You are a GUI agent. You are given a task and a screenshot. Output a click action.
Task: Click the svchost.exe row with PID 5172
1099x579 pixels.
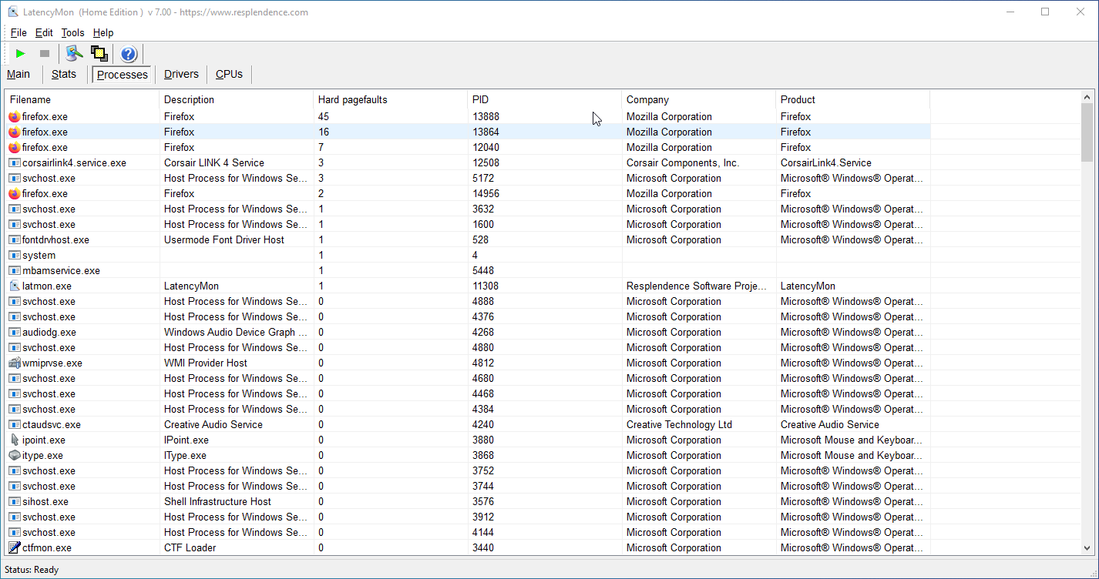point(468,179)
